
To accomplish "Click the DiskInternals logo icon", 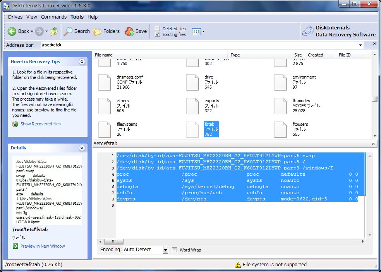I will tap(307, 31).
